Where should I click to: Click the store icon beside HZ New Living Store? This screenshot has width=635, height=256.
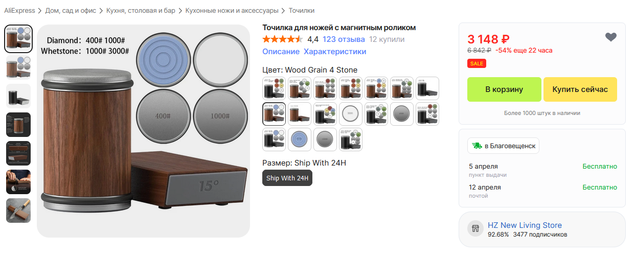click(x=475, y=228)
